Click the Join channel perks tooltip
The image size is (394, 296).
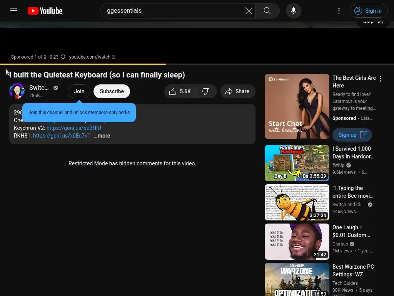click(x=79, y=112)
